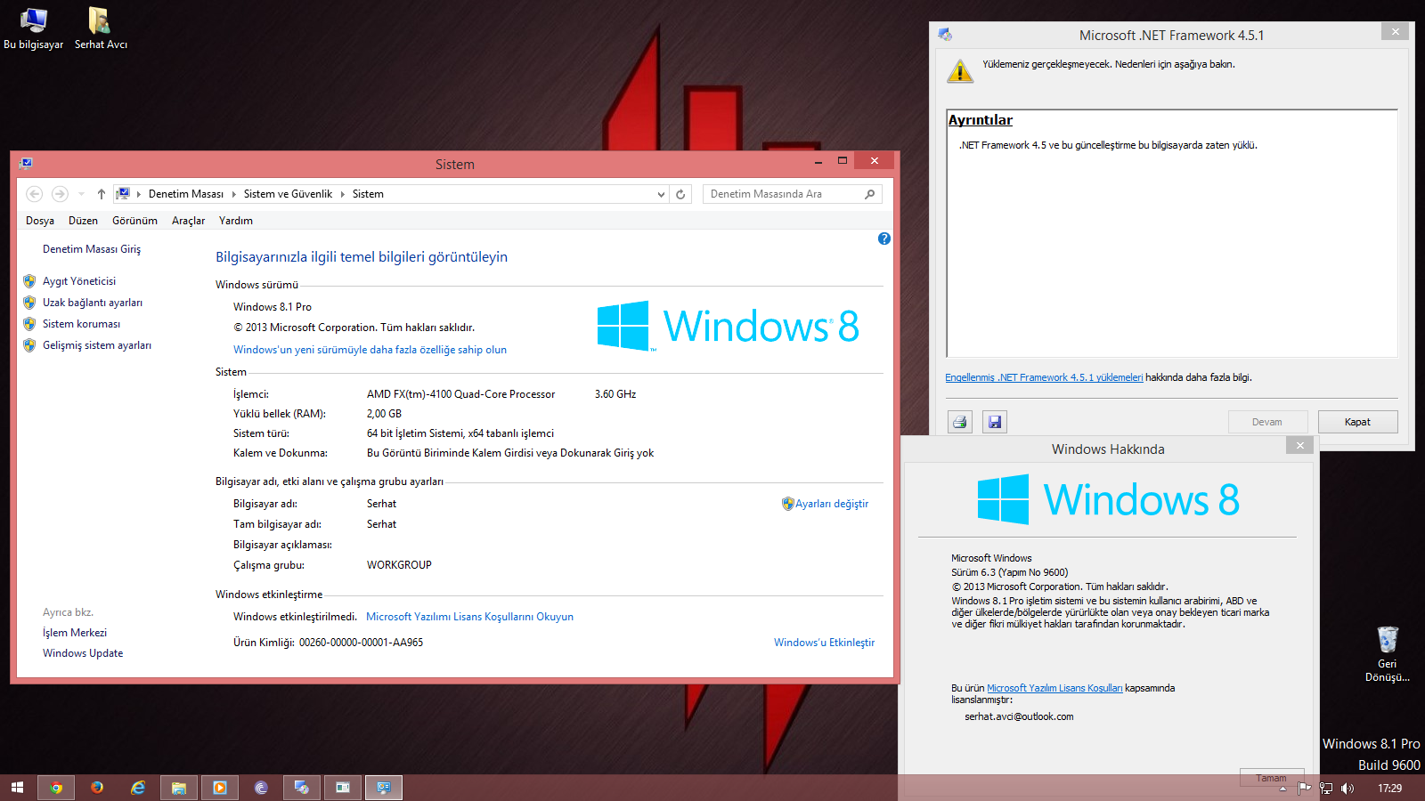Open the media player taskbar icon
The image size is (1425, 801).
(220, 788)
